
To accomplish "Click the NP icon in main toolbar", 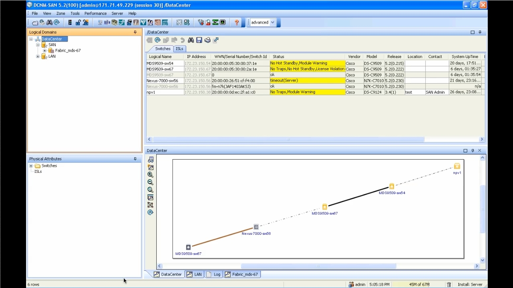I will click(x=143, y=22).
